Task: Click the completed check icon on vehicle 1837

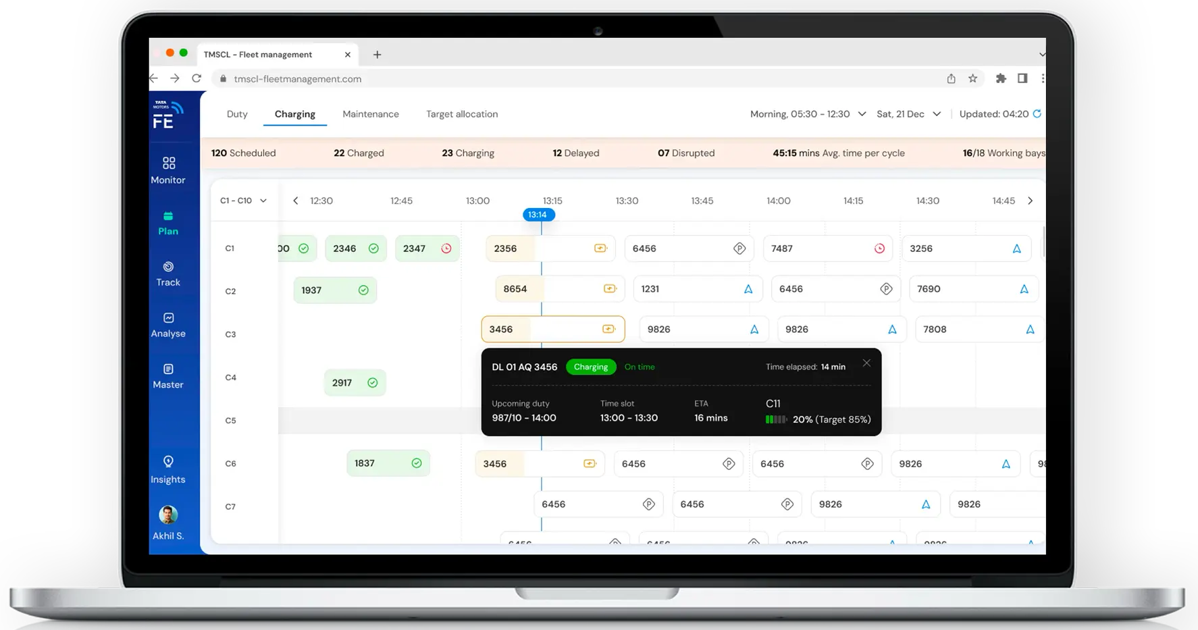Action: click(x=417, y=463)
